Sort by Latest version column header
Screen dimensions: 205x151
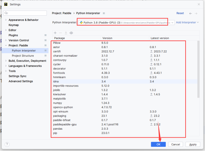pyautogui.click(x=174, y=38)
